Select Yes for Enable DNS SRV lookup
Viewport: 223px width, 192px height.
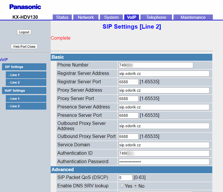[x=122, y=186]
